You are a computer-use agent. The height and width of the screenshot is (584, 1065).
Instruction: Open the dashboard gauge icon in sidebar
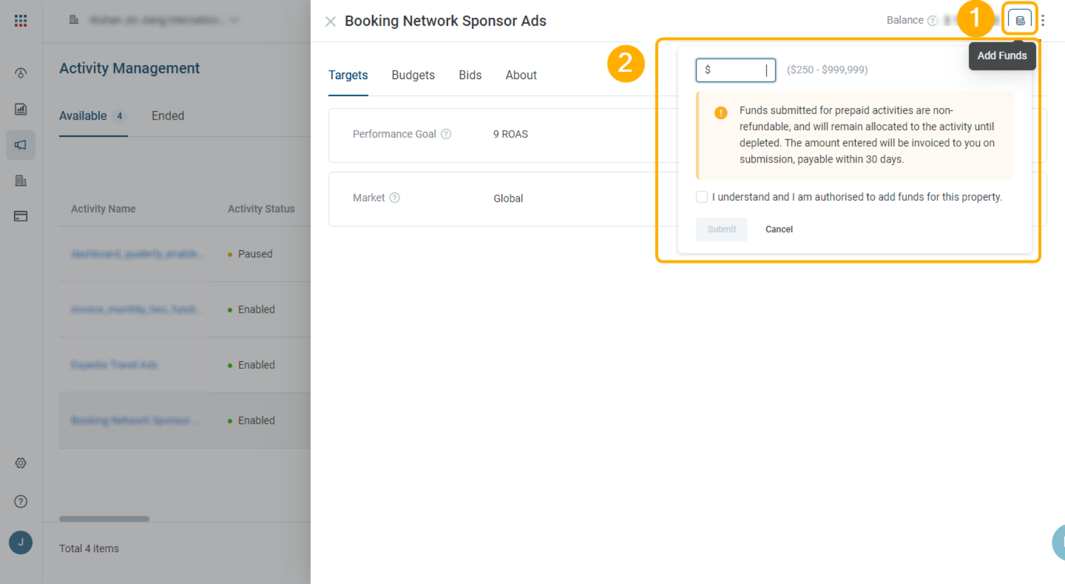click(21, 73)
